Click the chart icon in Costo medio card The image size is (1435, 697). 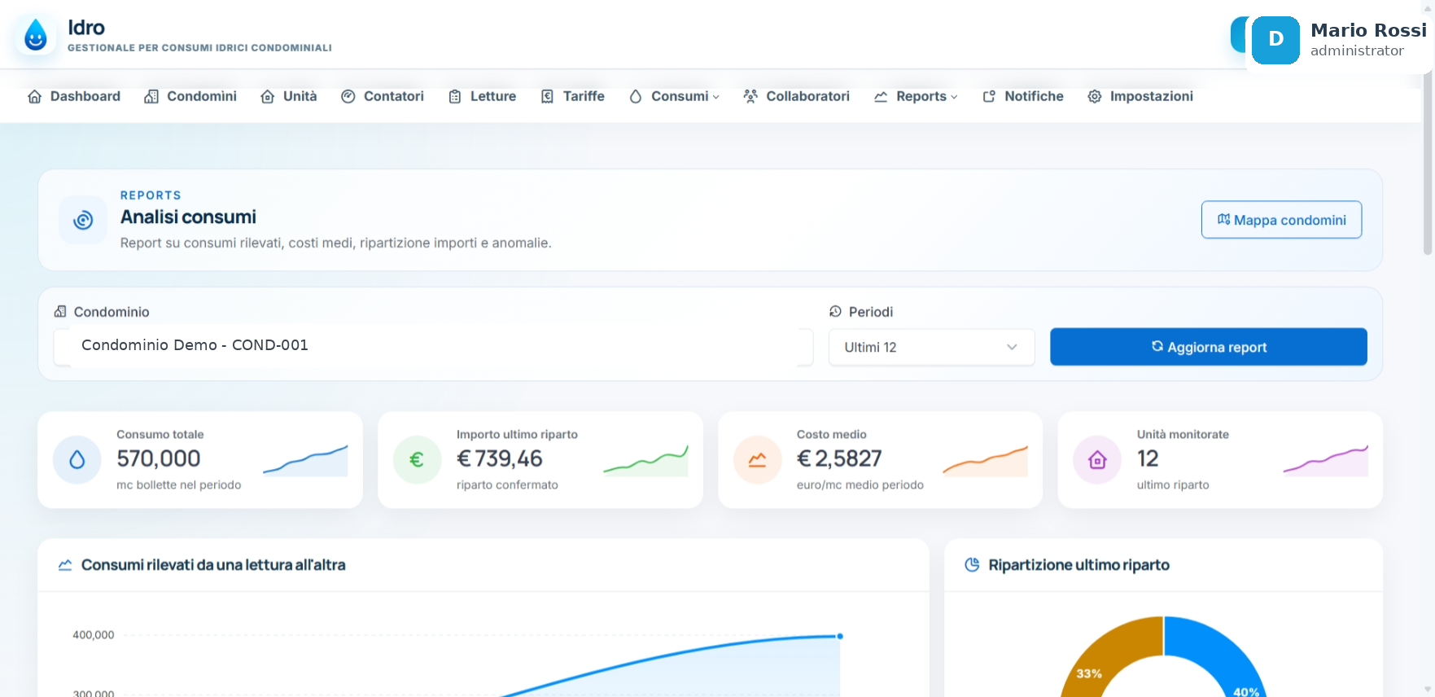pyautogui.click(x=757, y=460)
